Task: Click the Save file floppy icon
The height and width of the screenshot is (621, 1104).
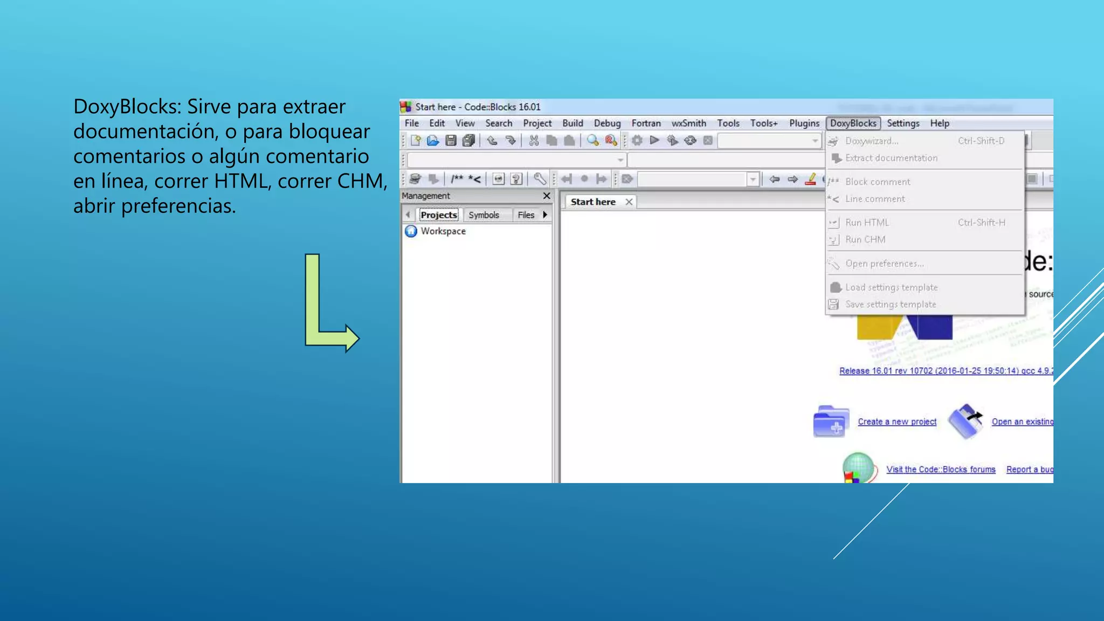Action: point(451,141)
